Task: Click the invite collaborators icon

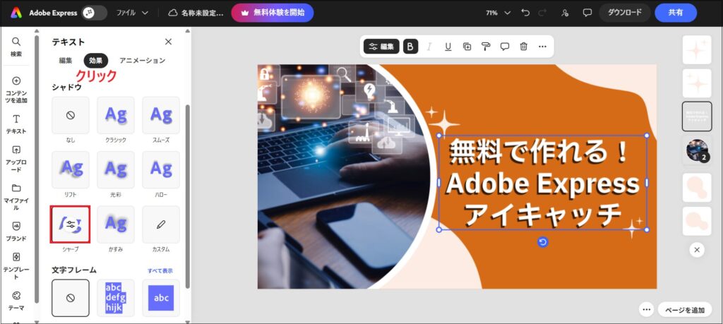Action: coord(565,13)
